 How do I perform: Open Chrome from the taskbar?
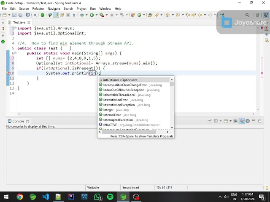pyautogui.click(x=20, y=197)
